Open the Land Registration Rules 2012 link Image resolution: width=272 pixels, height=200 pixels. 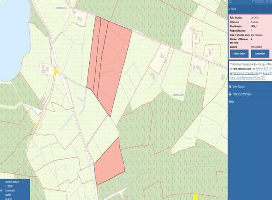click(247, 78)
